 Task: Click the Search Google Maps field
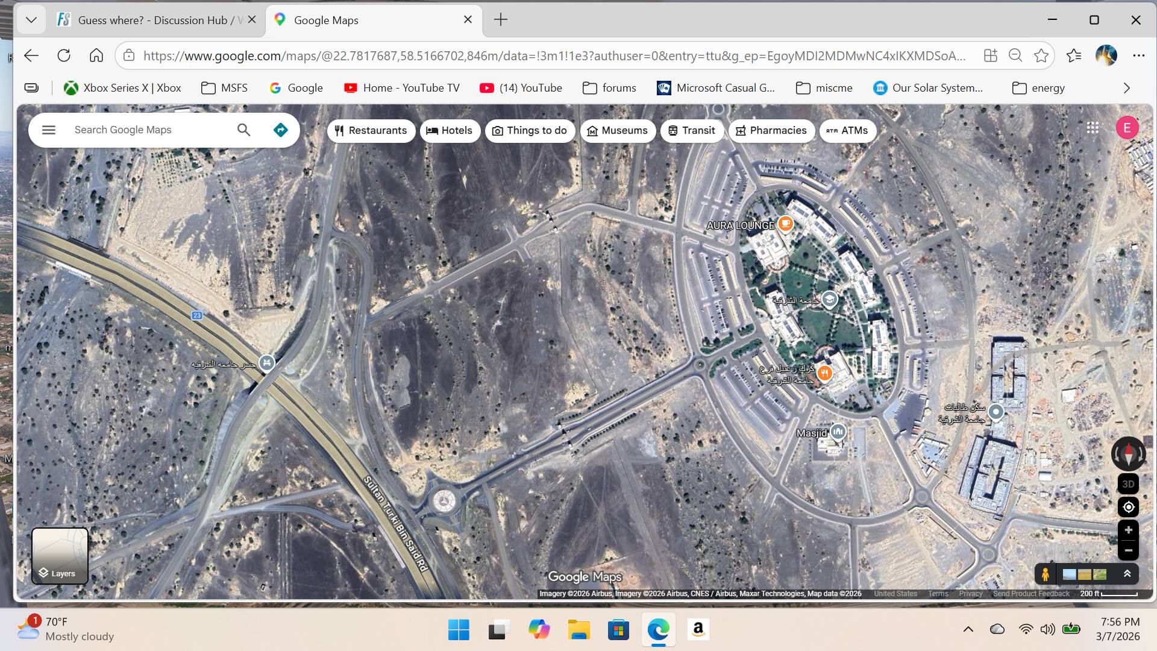coord(151,130)
